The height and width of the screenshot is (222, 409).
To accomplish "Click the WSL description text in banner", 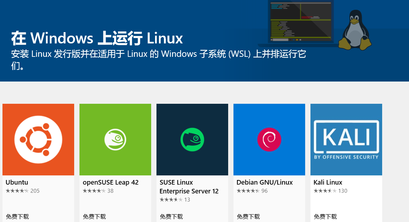I will [x=158, y=60].
